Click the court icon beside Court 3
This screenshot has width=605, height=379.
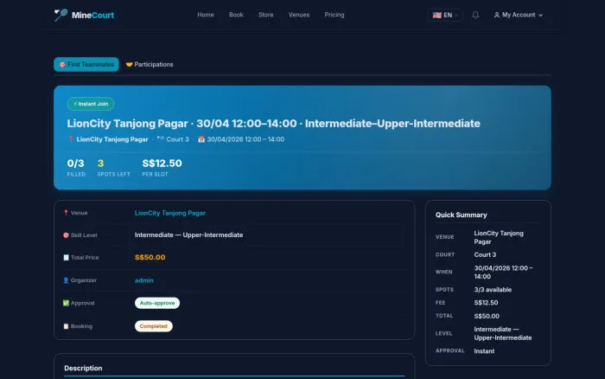click(160, 138)
